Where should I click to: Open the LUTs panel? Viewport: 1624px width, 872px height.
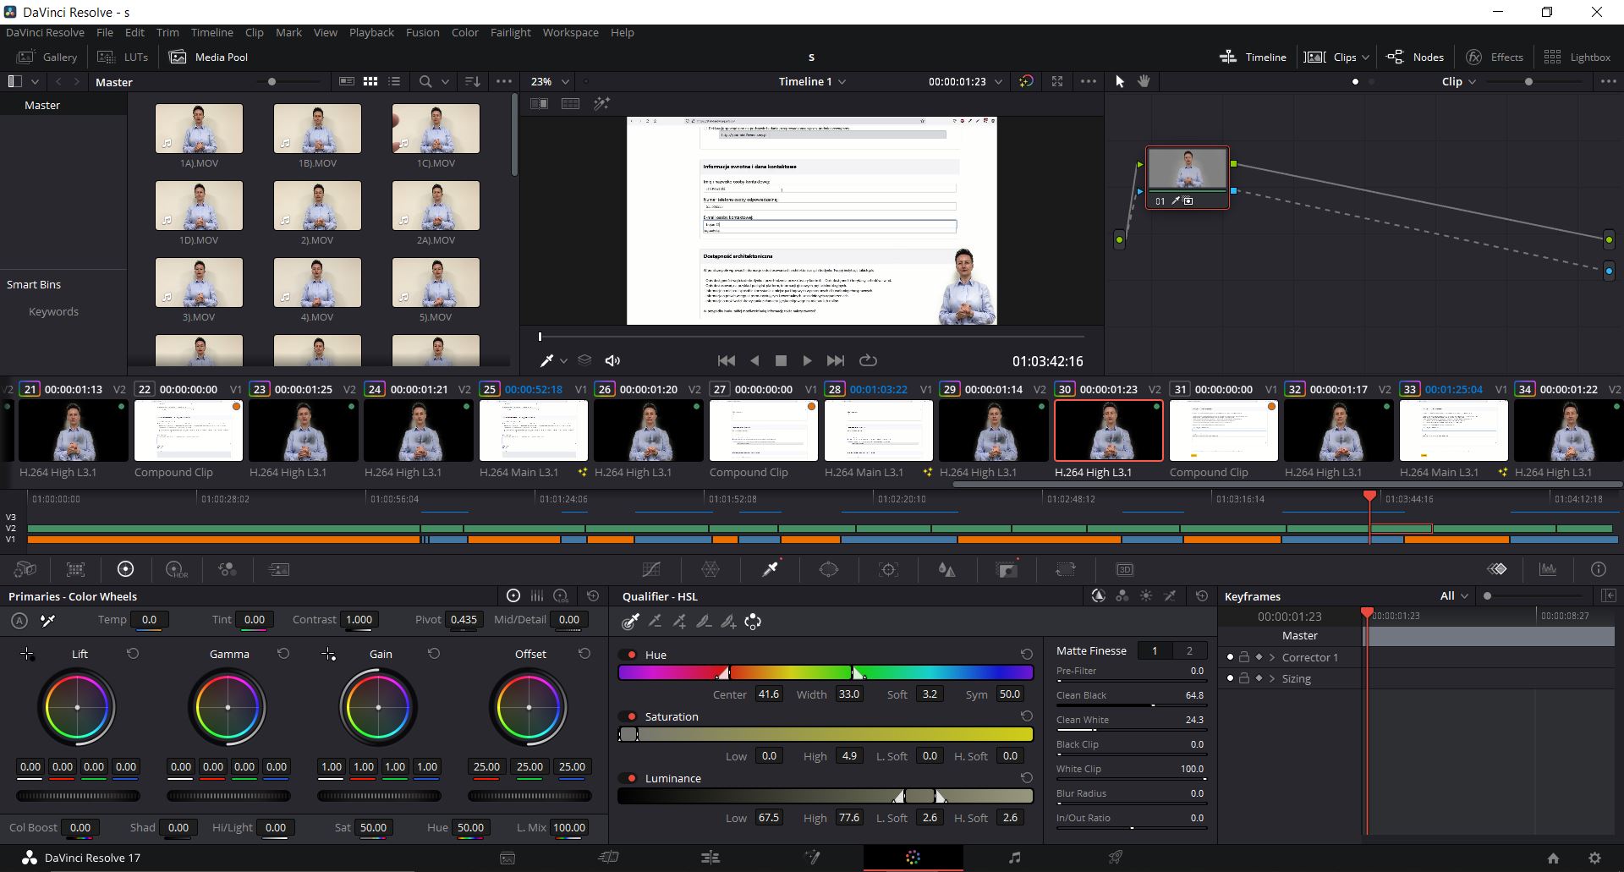click(x=123, y=57)
